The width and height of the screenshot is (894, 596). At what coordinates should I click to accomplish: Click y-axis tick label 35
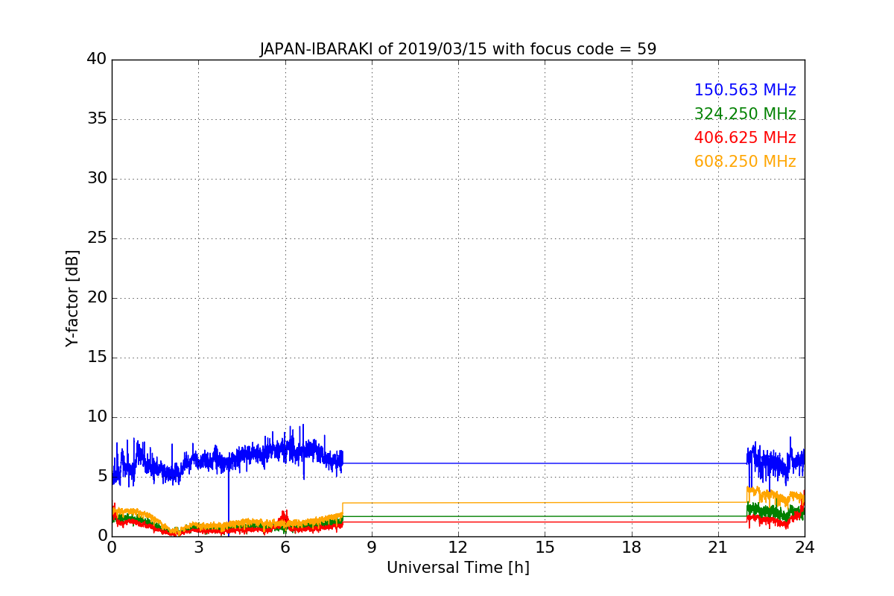[97, 118]
